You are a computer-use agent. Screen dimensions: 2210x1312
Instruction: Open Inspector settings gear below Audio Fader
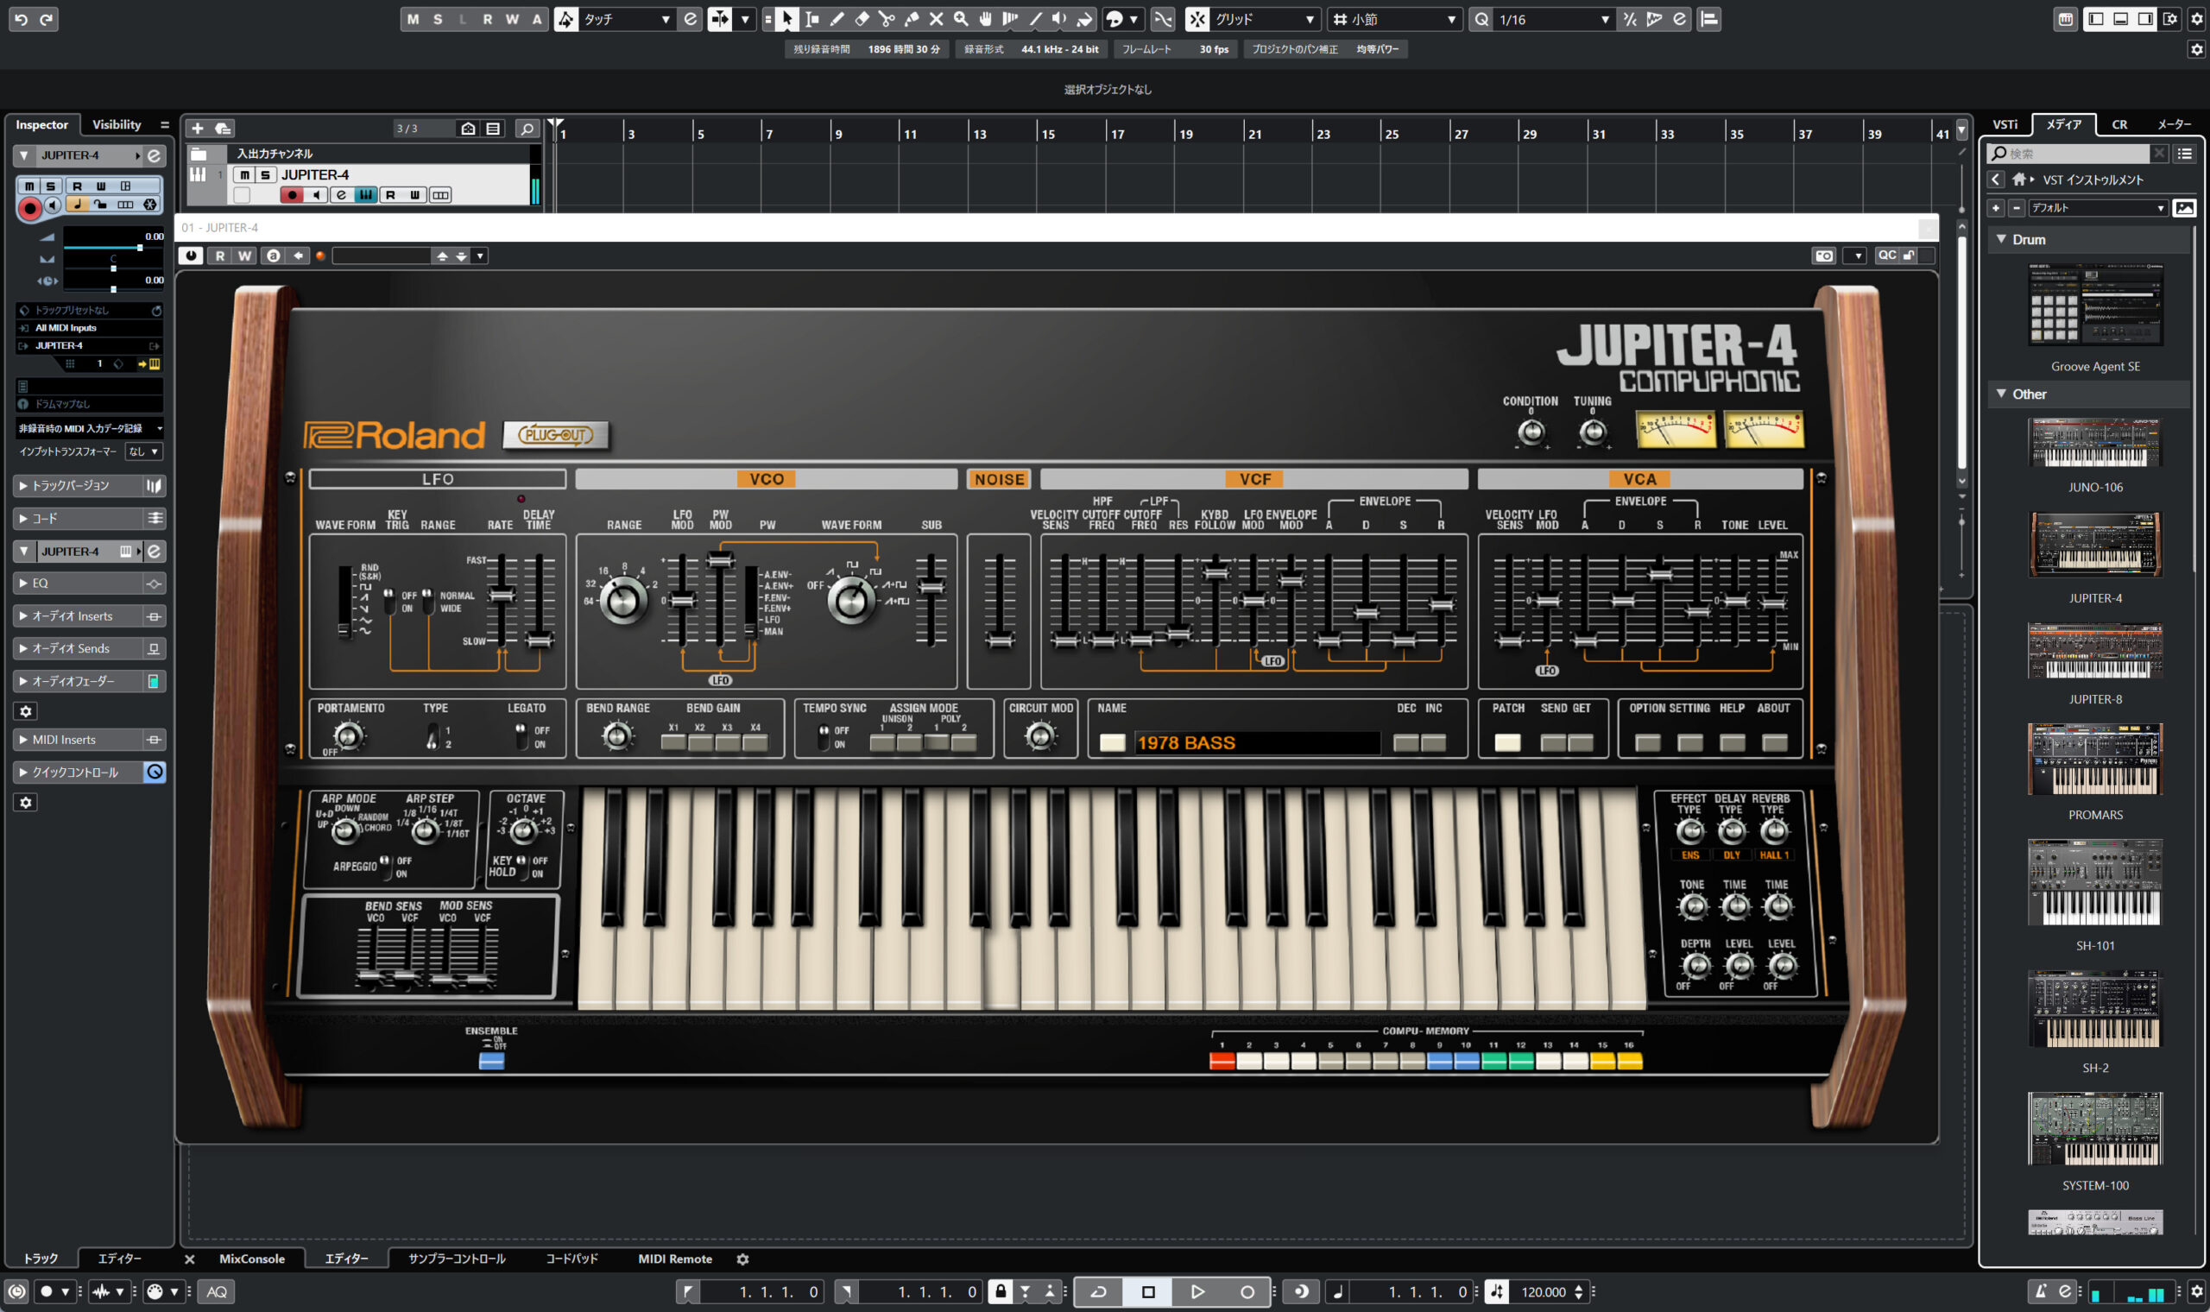(x=26, y=711)
